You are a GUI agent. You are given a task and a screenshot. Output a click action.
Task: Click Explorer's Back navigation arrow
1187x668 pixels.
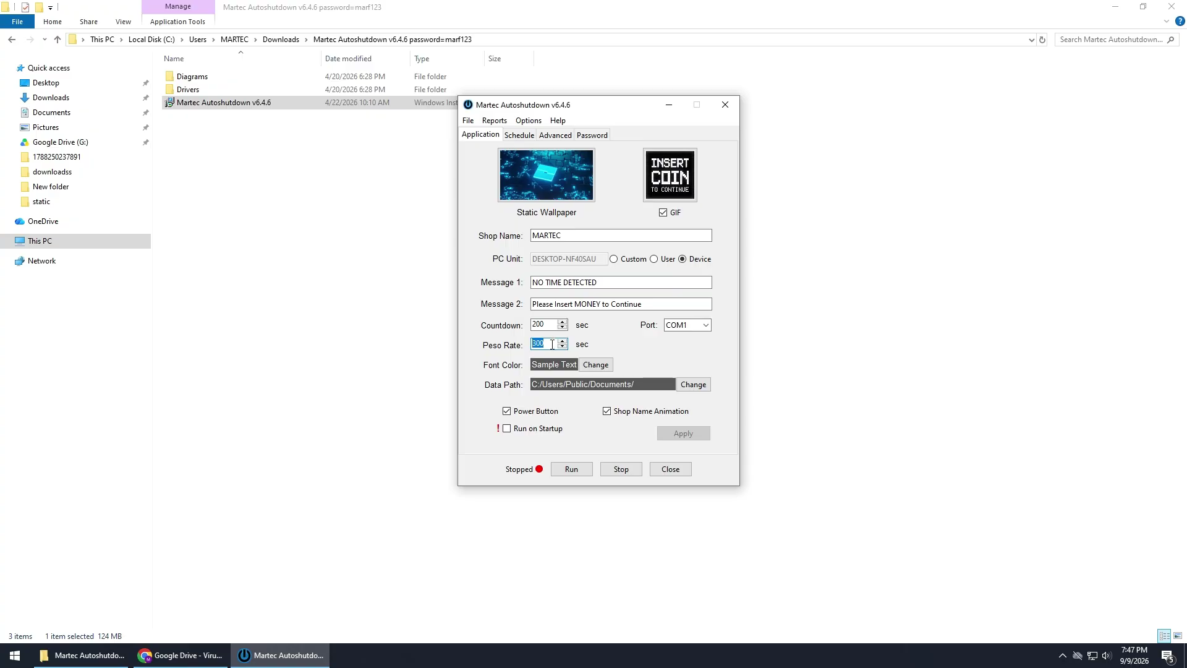[12, 40]
